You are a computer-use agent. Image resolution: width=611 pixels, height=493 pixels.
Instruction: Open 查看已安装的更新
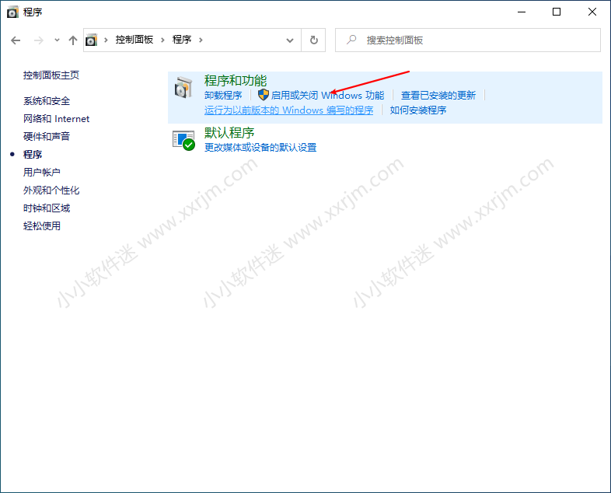(x=438, y=95)
